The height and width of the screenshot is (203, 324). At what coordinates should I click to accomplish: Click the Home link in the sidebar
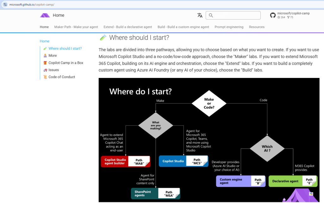tap(45, 41)
